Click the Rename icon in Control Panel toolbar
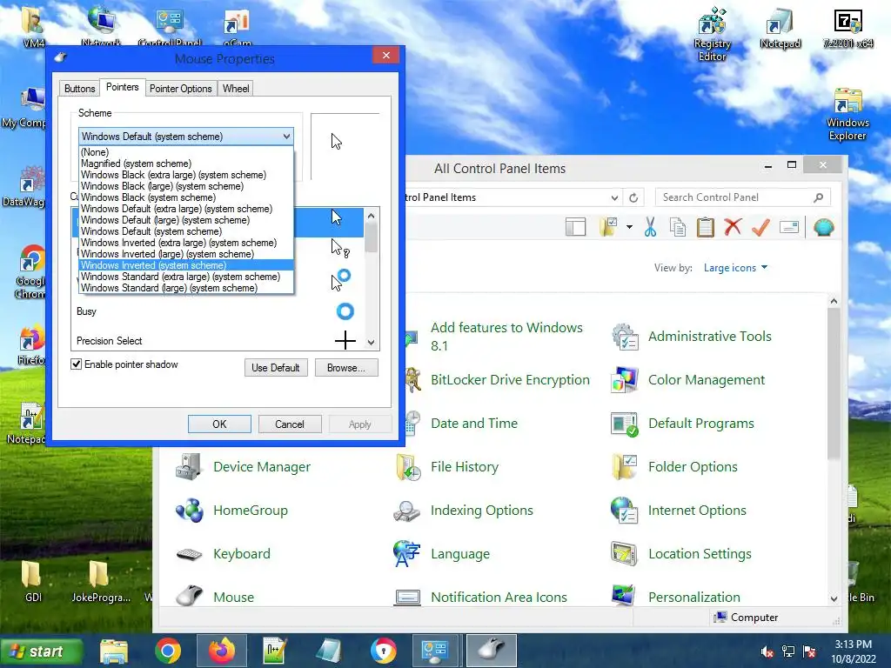Screen dimensions: 891x668 click(x=788, y=228)
